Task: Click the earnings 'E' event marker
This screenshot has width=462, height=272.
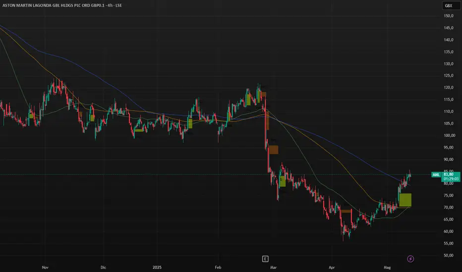Action: click(x=265, y=259)
